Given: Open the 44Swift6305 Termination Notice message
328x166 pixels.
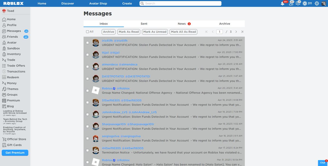Looking at the screenshot, I should pos(164,150).
